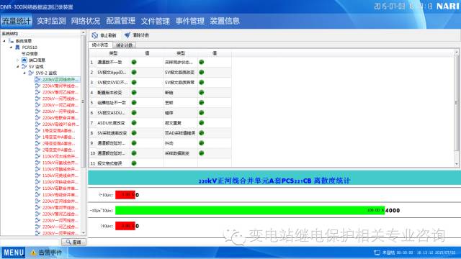Click the 查询 search button
The width and height of the screenshot is (461, 259).
(73, 242)
